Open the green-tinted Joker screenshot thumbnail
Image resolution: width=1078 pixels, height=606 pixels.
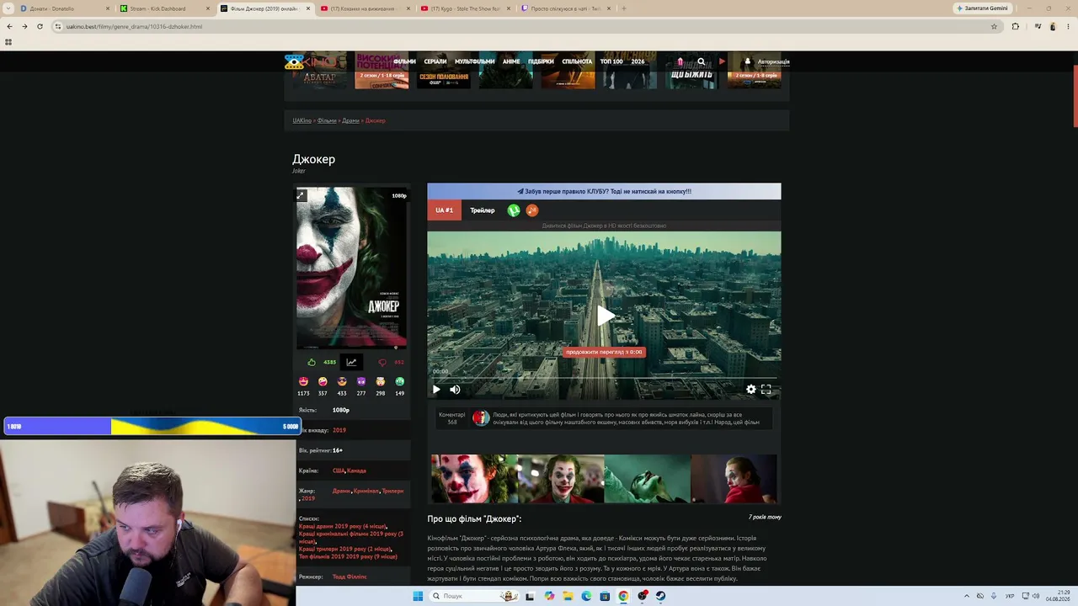click(647, 479)
